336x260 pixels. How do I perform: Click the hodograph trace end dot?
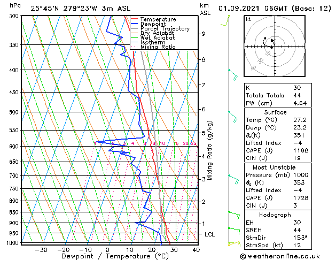(x=265, y=38)
